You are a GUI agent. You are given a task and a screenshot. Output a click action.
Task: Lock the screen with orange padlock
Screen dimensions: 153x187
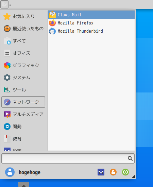click(x=113, y=172)
